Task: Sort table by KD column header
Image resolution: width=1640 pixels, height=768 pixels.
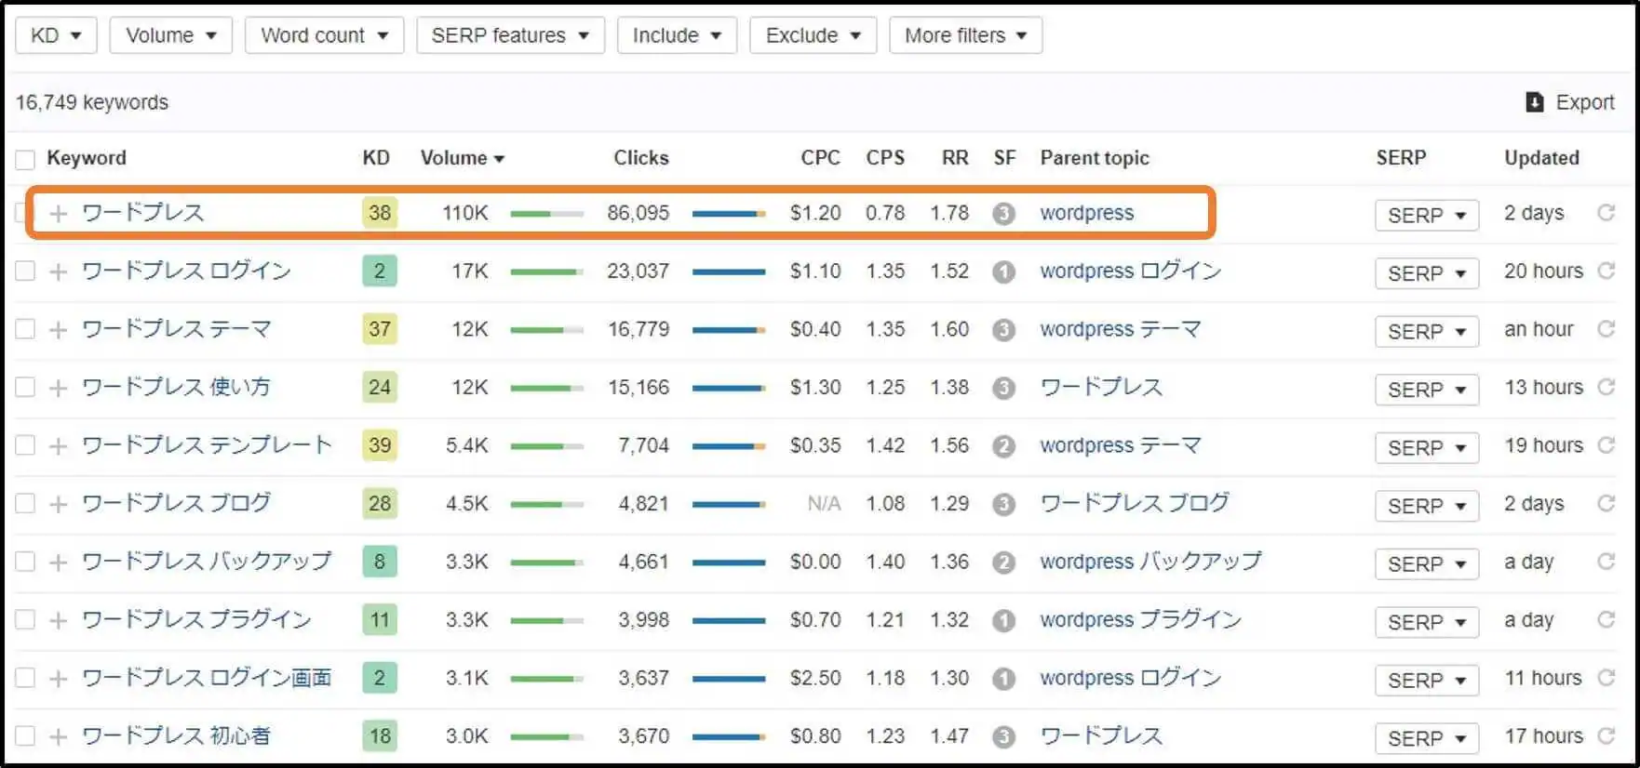Action: [376, 158]
